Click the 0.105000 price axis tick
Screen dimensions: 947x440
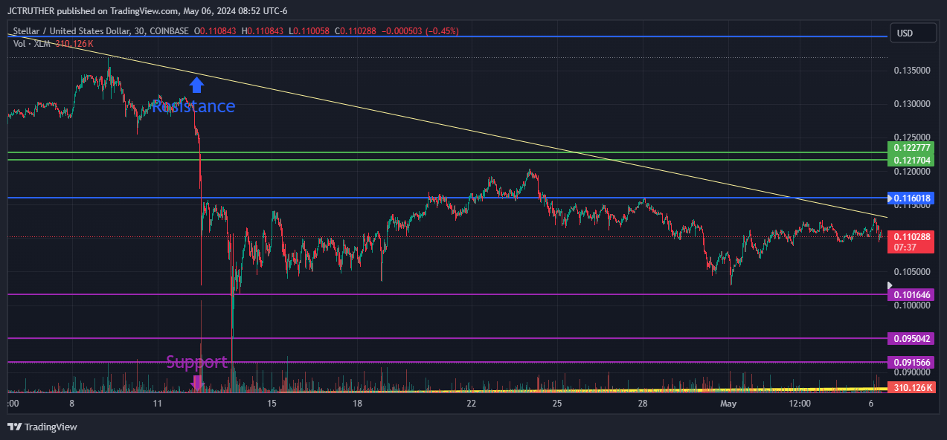[911, 272]
